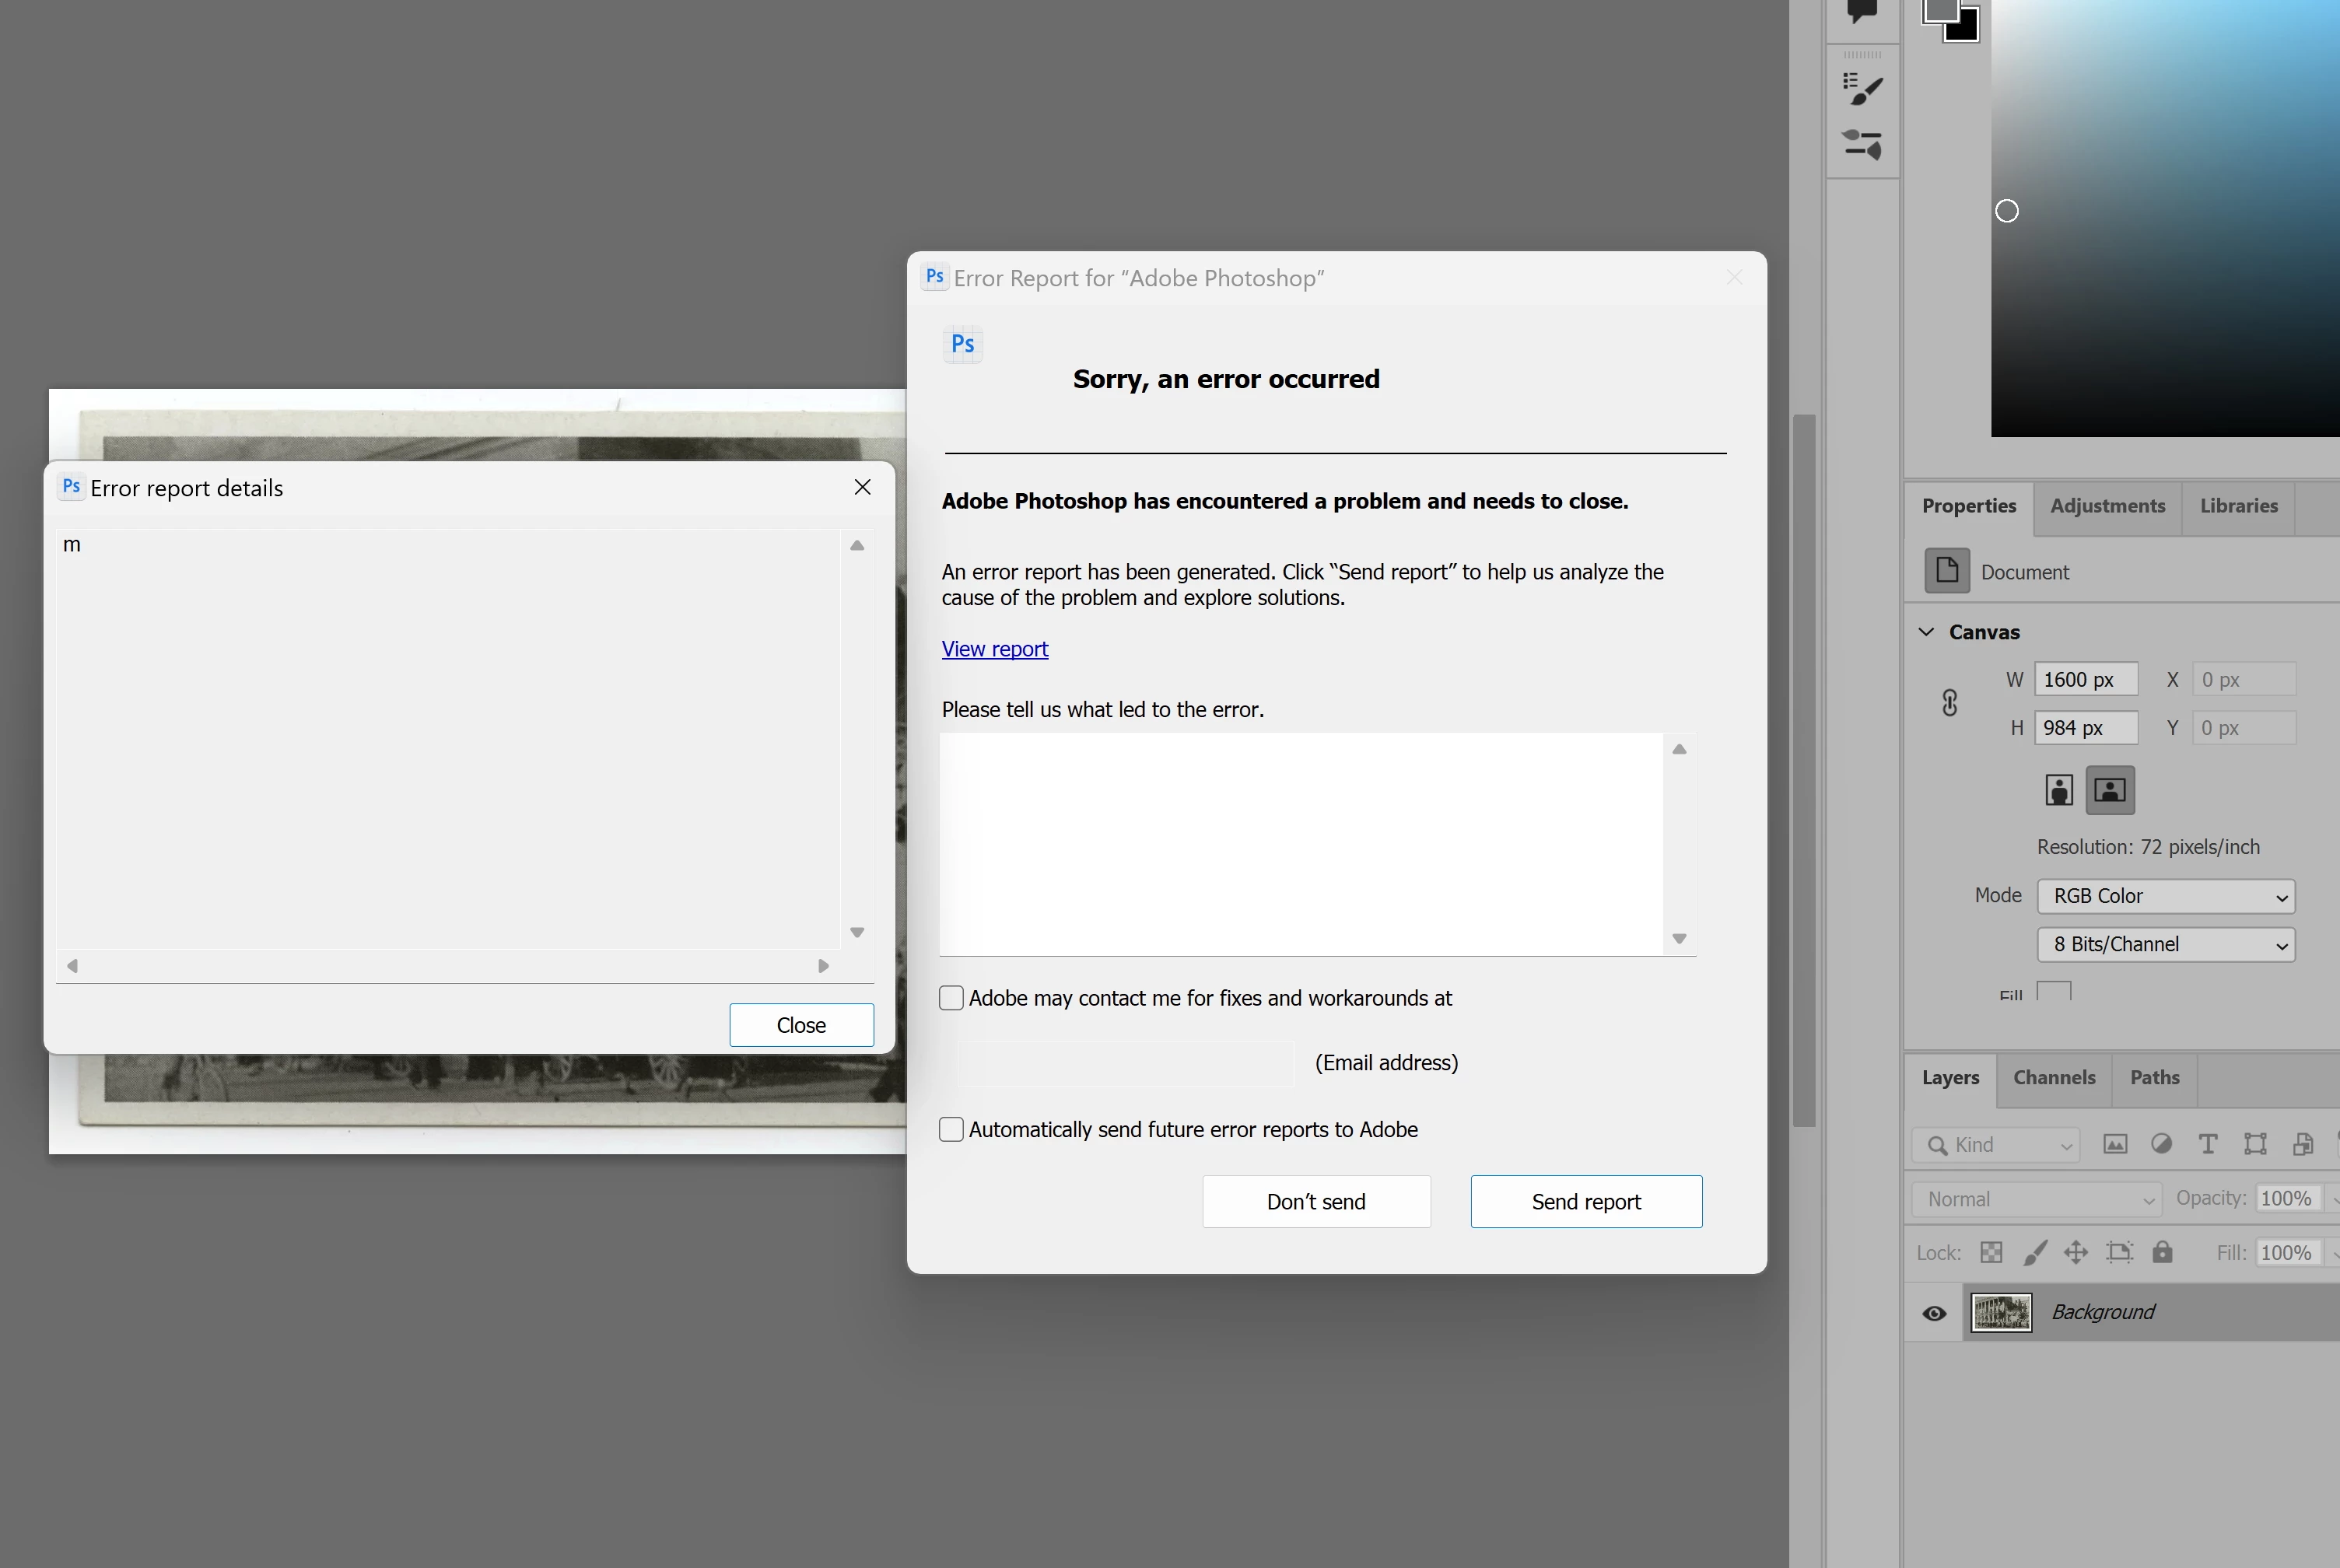Filter layers by type (T icon)
This screenshot has height=1568, width=2340.
pyautogui.click(x=2207, y=1144)
